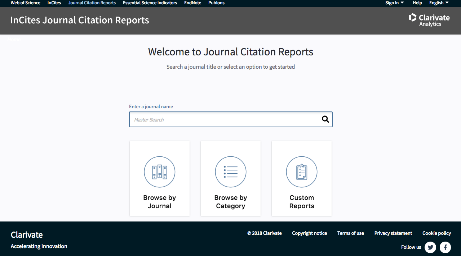Select Journal Citation Reports in top bar

point(92,3)
